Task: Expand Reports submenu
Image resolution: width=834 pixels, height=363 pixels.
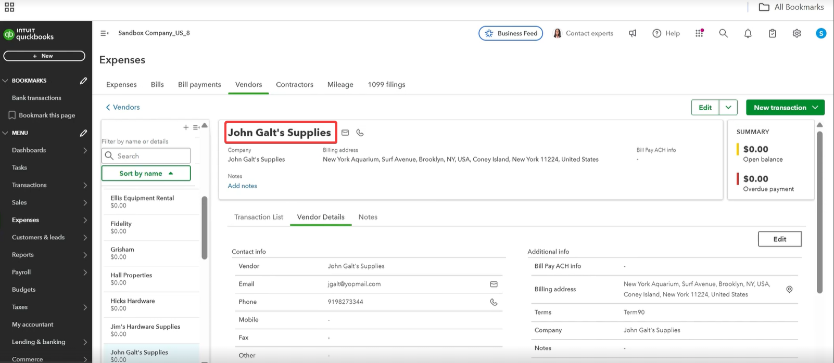Action: point(85,255)
